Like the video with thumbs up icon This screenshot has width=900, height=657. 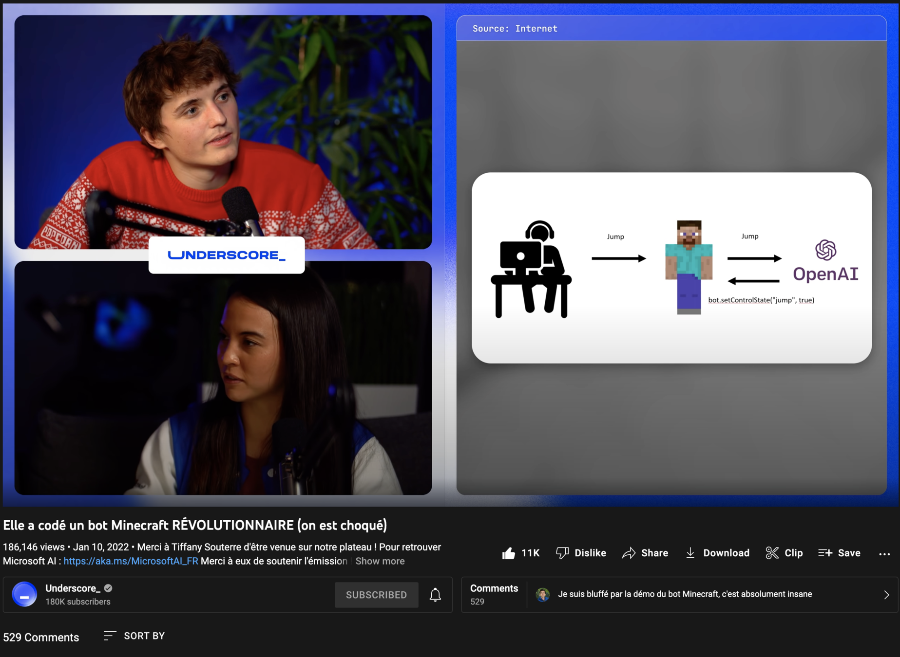tap(508, 553)
